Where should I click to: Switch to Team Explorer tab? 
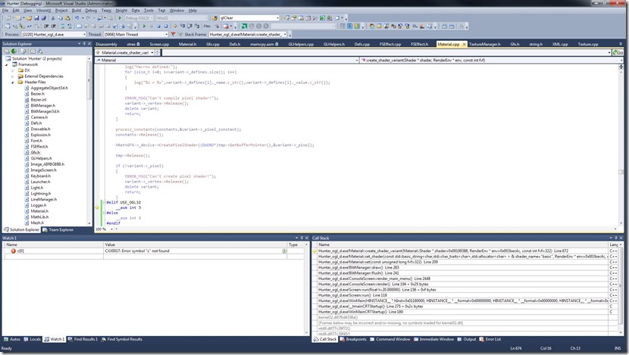click(x=58, y=229)
